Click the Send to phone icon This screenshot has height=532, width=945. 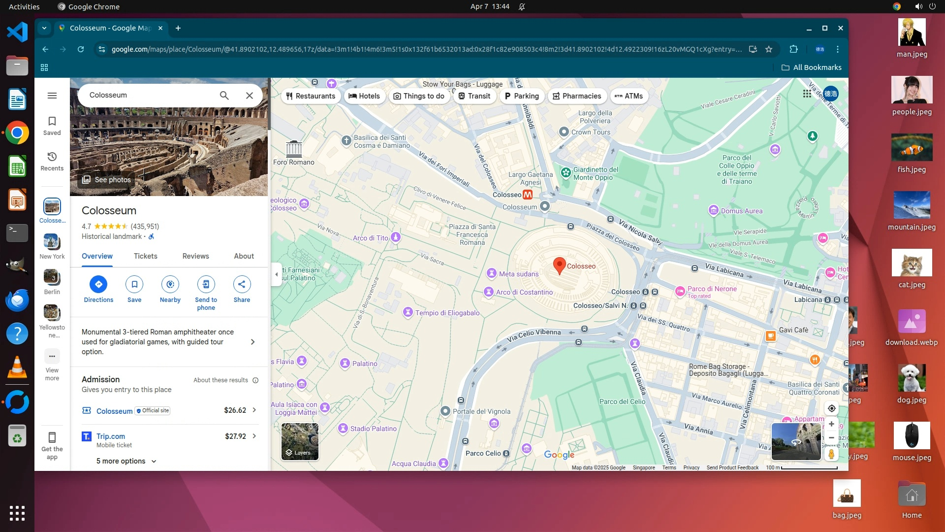pos(206,284)
